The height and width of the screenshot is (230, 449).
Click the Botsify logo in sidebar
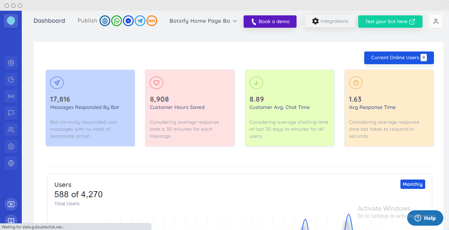click(11, 21)
